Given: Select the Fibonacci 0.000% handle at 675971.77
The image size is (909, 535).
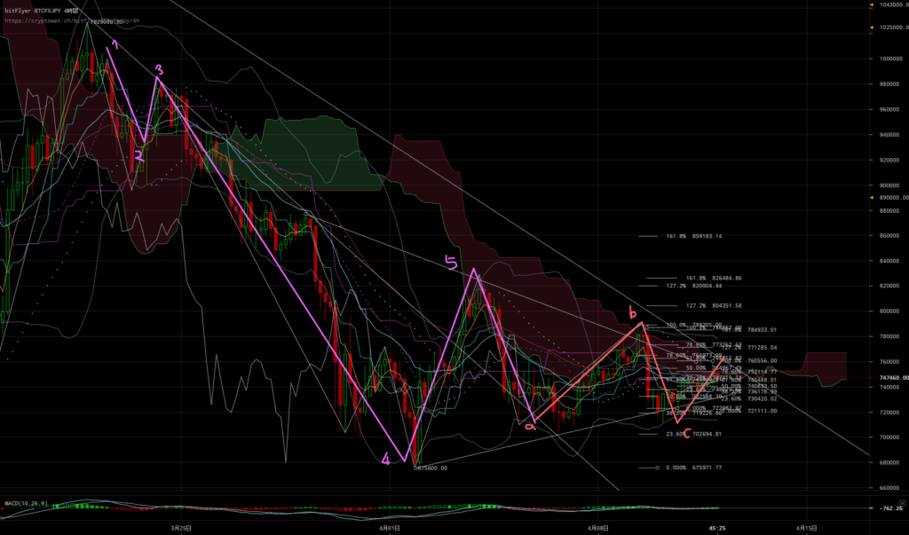Looking at the screenshot, I should [x=658, y=468].
